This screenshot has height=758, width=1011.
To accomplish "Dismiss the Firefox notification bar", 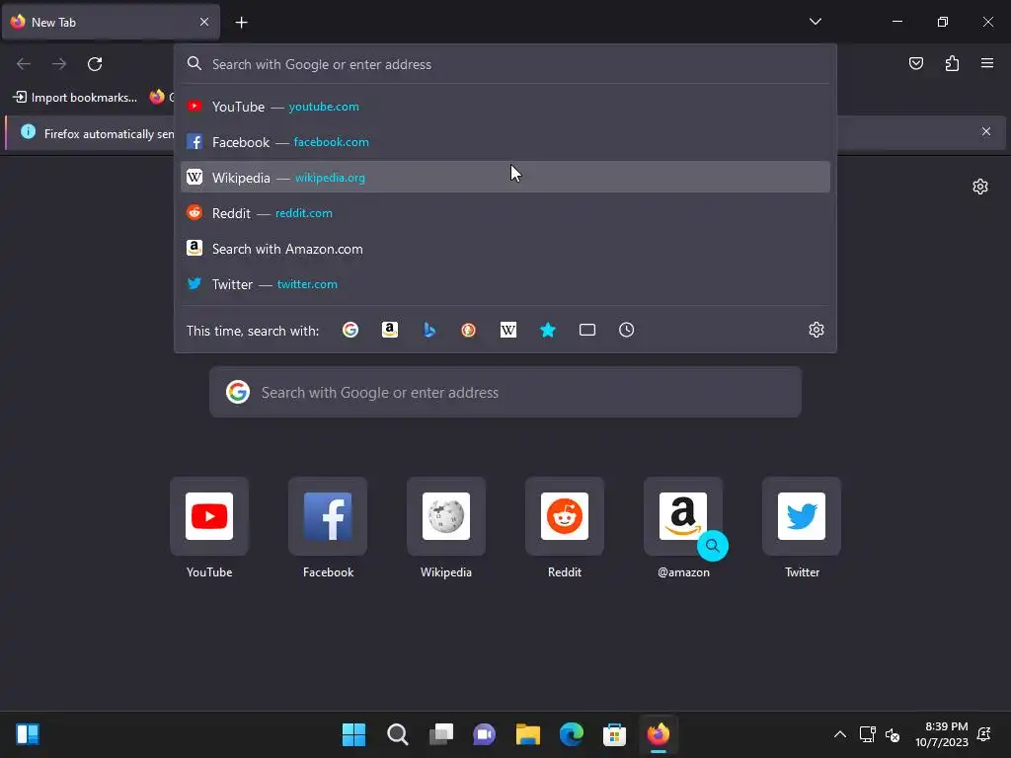I will point(986,131).
